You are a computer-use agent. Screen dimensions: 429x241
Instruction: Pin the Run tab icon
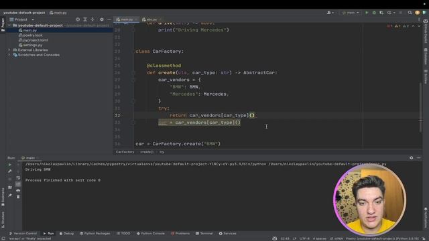(10, 195)
